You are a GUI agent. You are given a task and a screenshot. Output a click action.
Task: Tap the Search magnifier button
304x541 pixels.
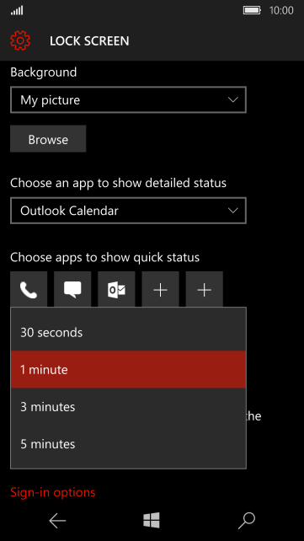point(247,521)
